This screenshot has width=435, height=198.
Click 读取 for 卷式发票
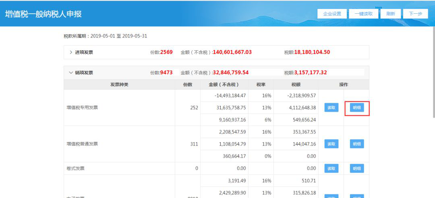click(x=331, y=168)
